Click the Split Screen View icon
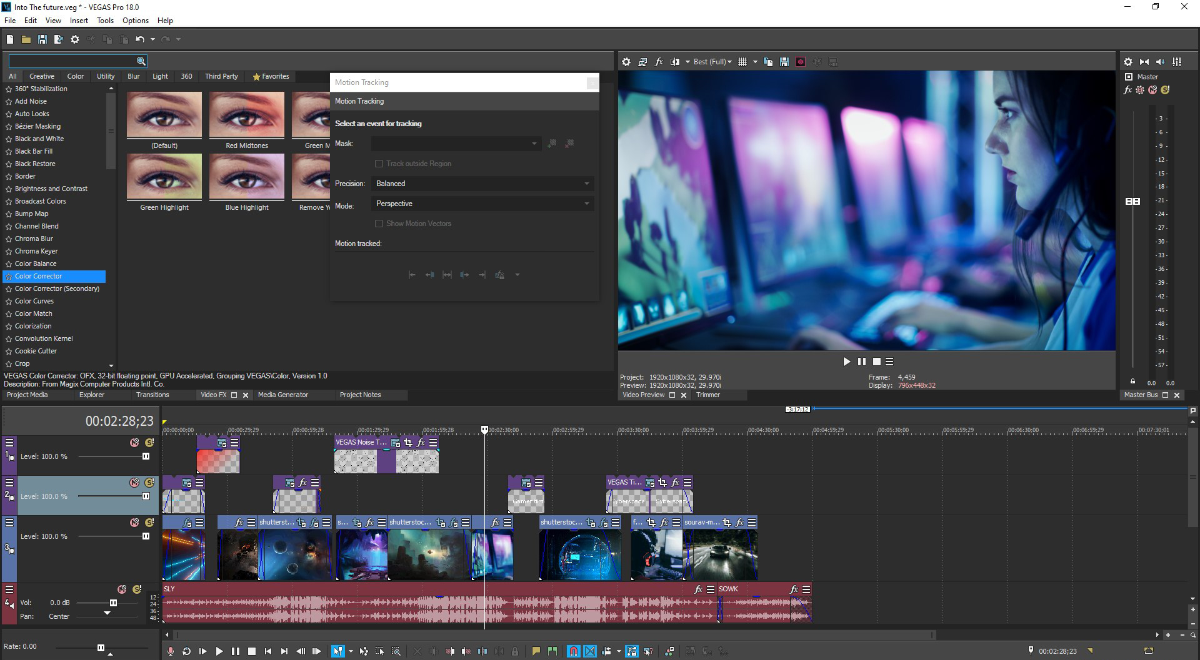 [x=675, y=62]
